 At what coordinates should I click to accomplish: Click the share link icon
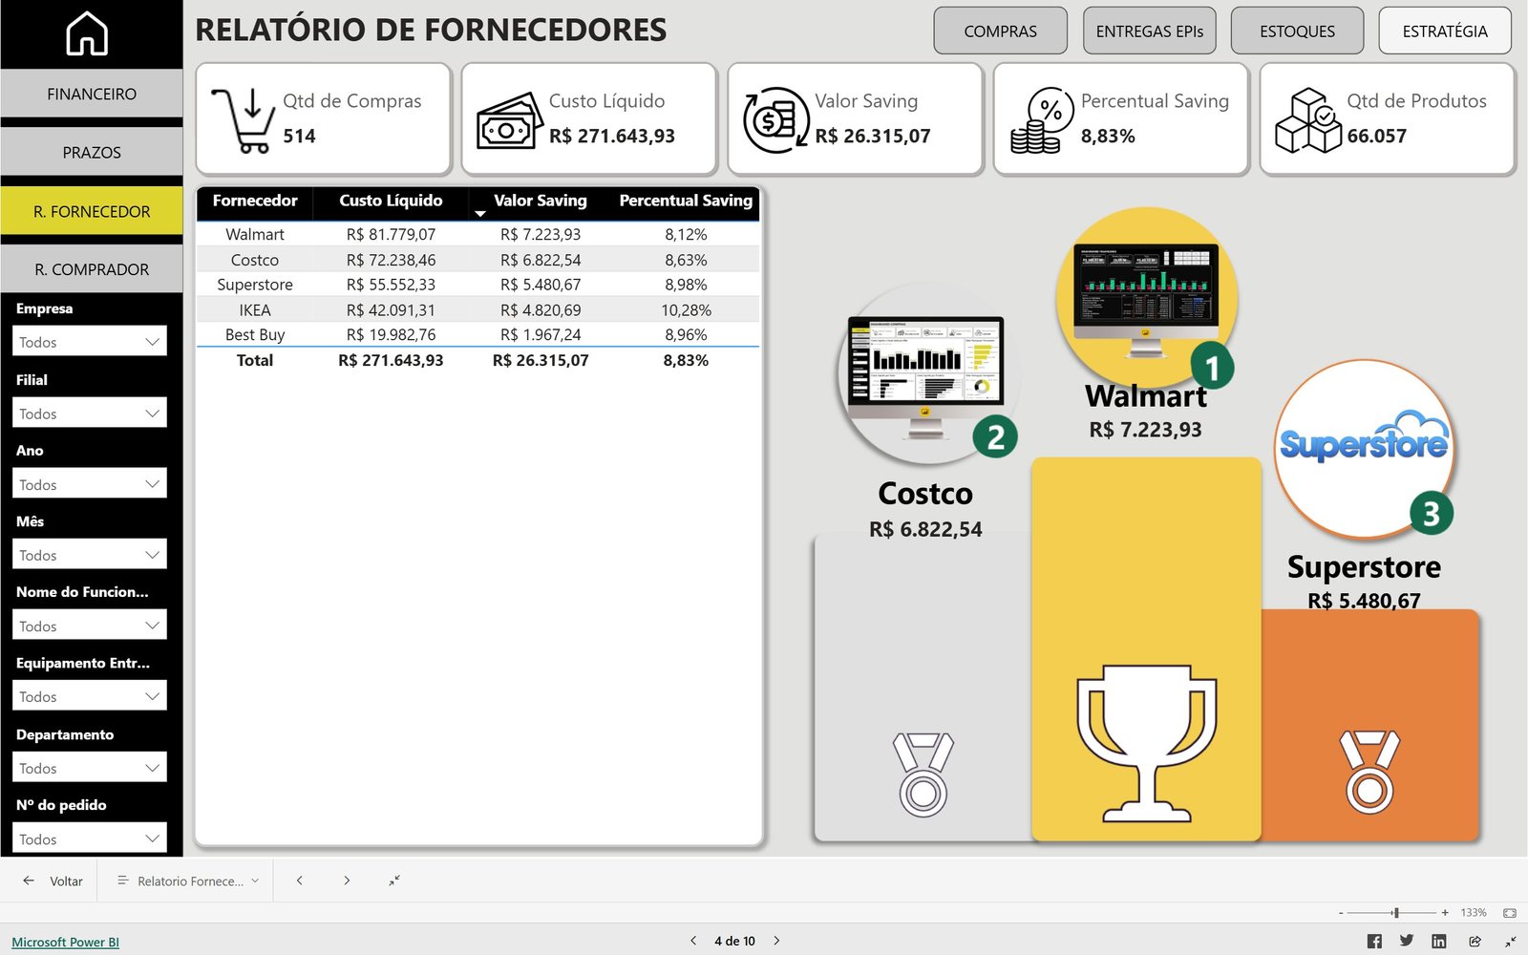click(1475, 942)
